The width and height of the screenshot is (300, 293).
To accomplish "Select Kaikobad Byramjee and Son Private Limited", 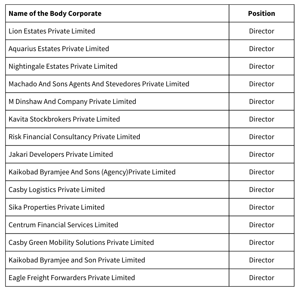I will pyautogui.click(x=77, y=260).
